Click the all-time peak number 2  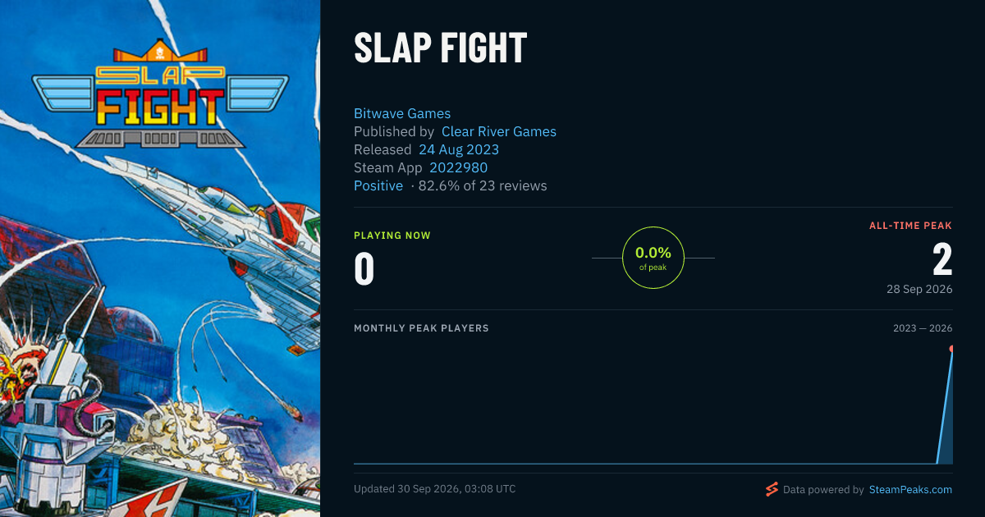pyautogui.click(x=942, y=259)
